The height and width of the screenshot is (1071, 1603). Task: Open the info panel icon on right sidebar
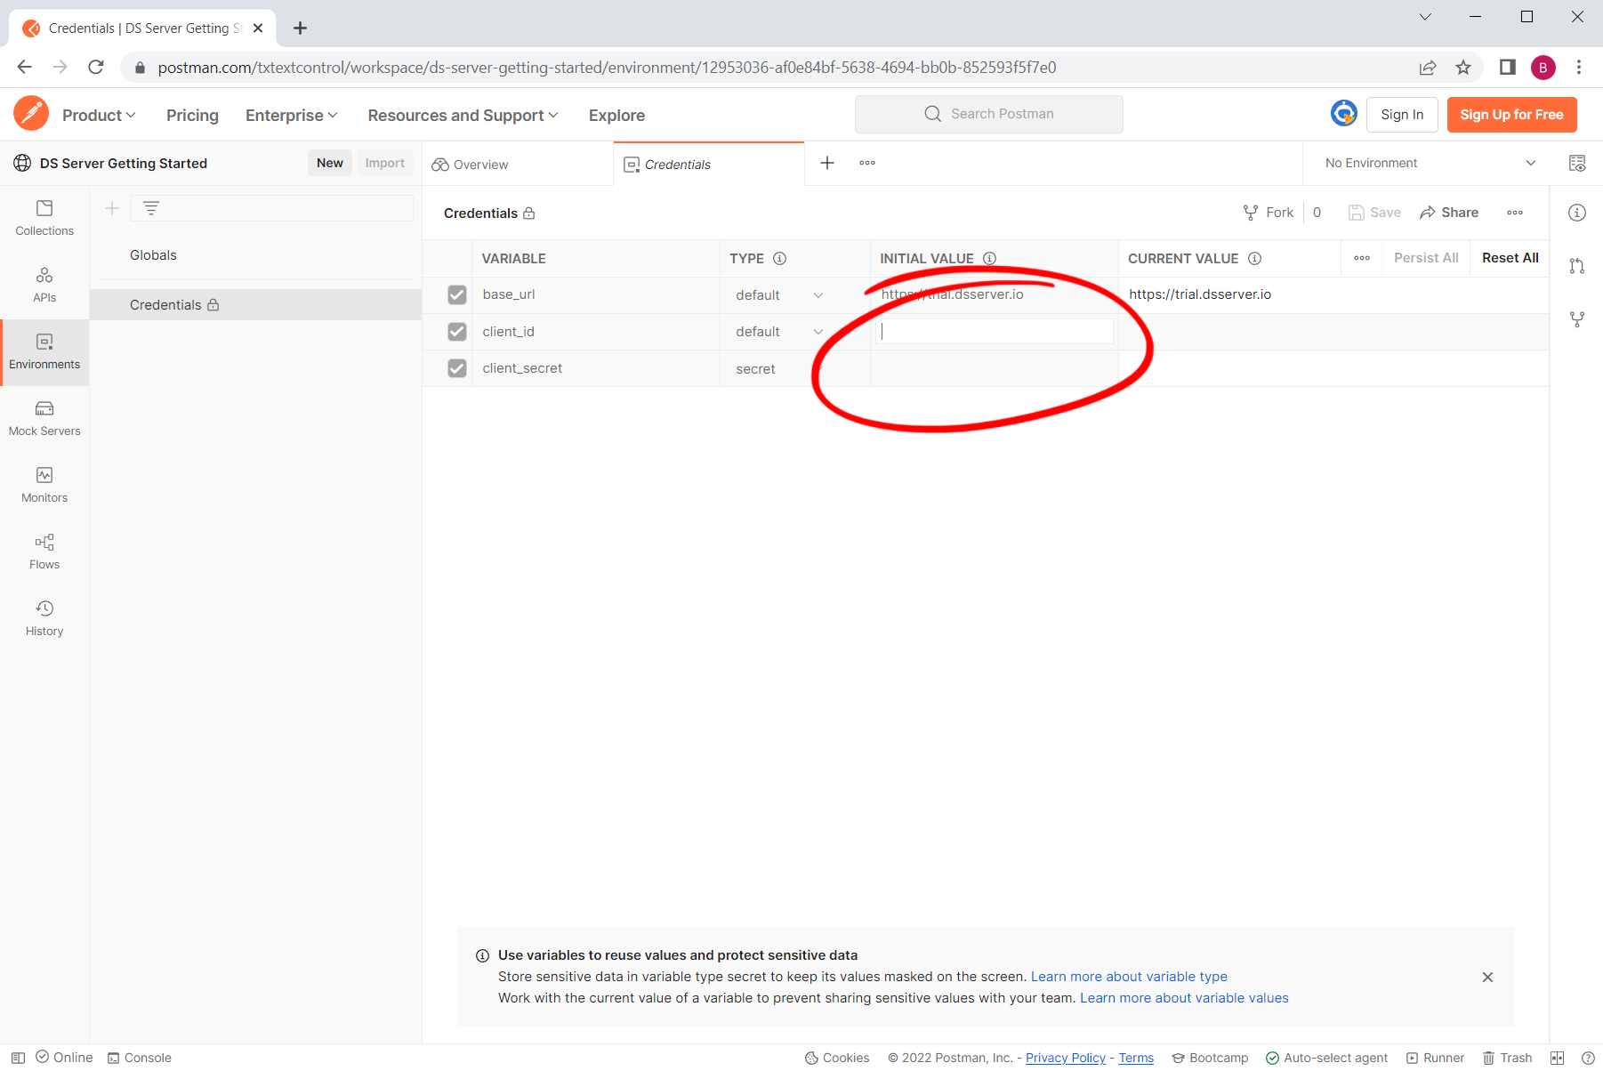click(1577, 213)
